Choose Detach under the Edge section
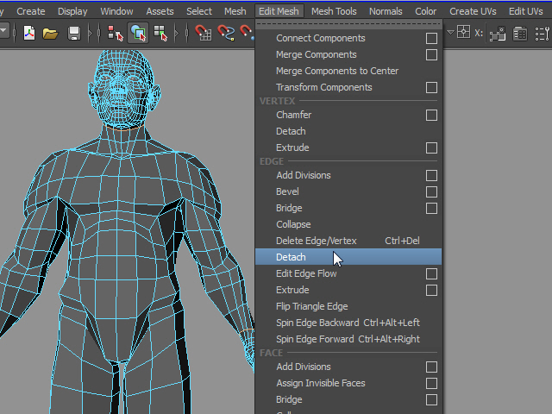This screenshot has width=552, height=414. [x=291, y=257]
